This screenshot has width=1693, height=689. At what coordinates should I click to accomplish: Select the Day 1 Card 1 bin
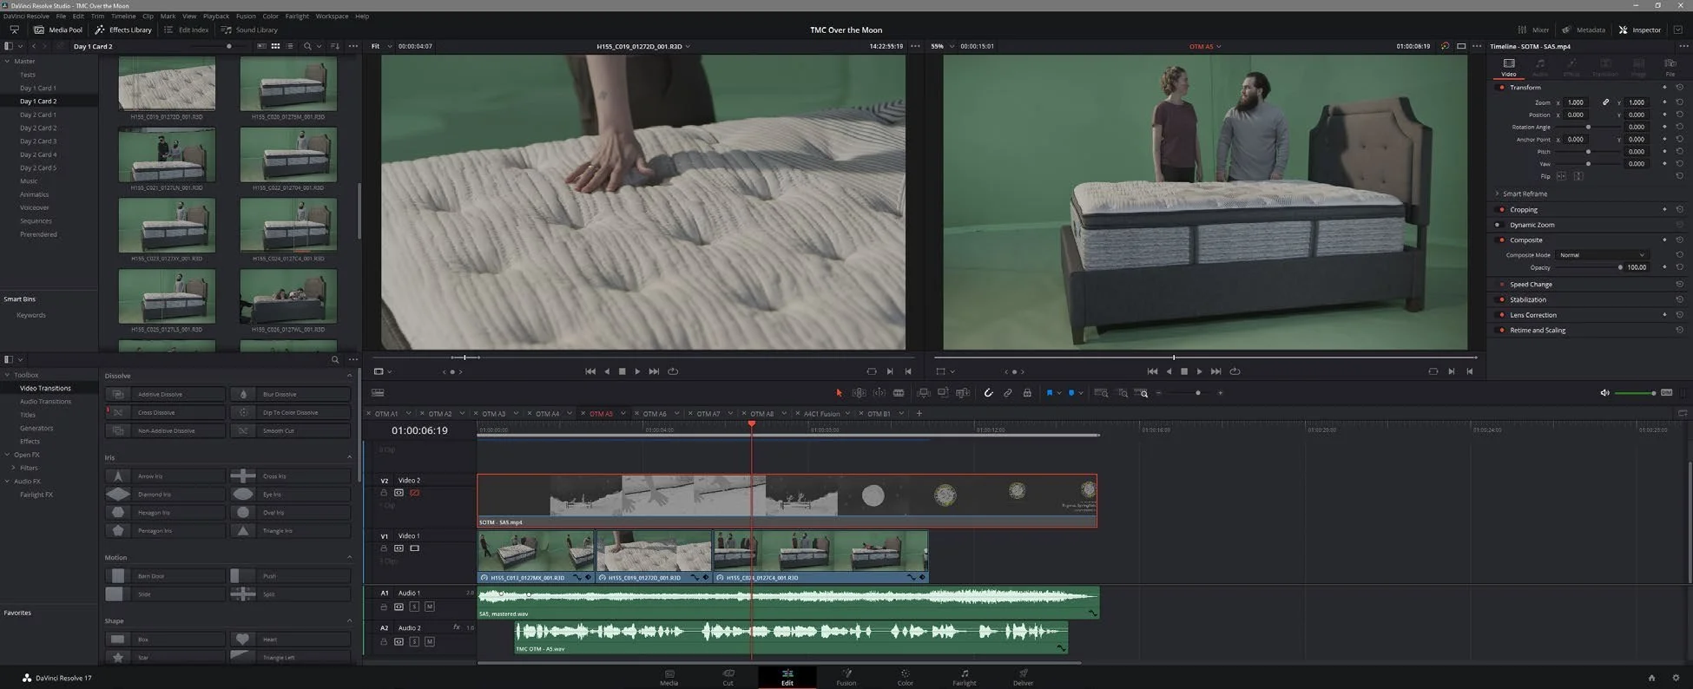38,88
